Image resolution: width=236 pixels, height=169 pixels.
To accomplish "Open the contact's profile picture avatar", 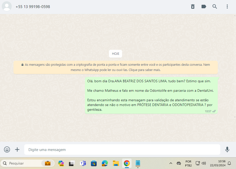I will coord(7,6).
